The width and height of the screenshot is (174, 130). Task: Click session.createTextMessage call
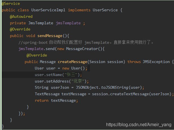pos(121,94)
